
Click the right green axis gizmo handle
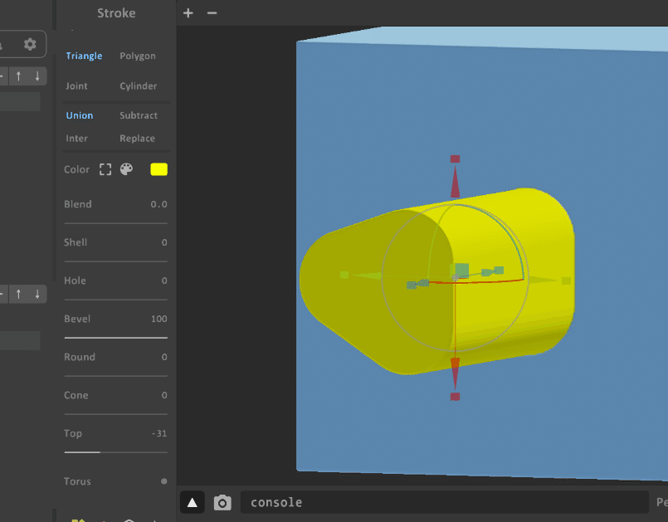[x=566, y=281]
